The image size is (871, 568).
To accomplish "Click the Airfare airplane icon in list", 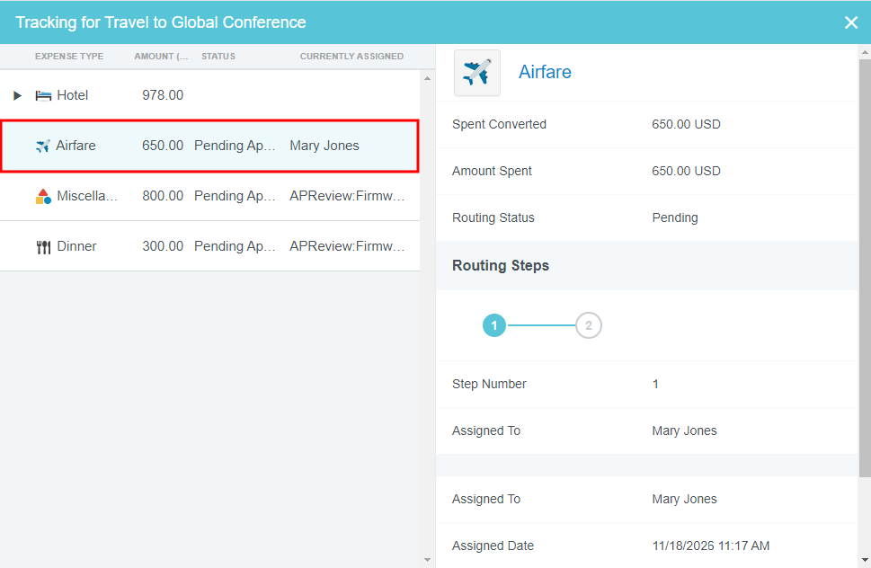I will point(43,146).
